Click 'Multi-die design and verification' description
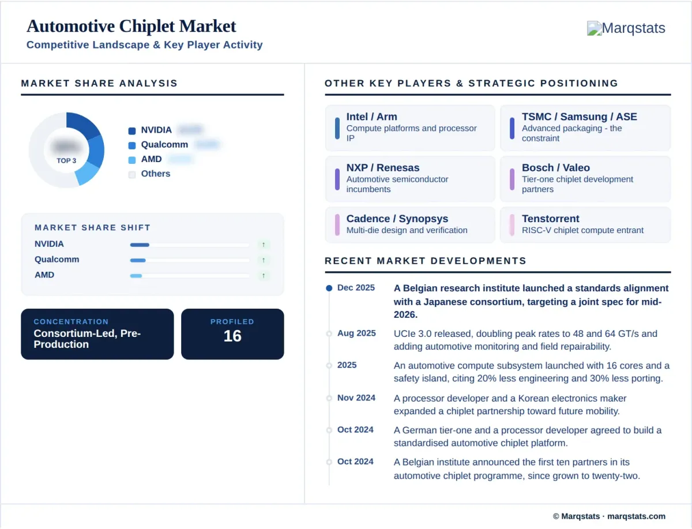Image resolution: width=692 pixels, height=529 pixels. (407, 230)
